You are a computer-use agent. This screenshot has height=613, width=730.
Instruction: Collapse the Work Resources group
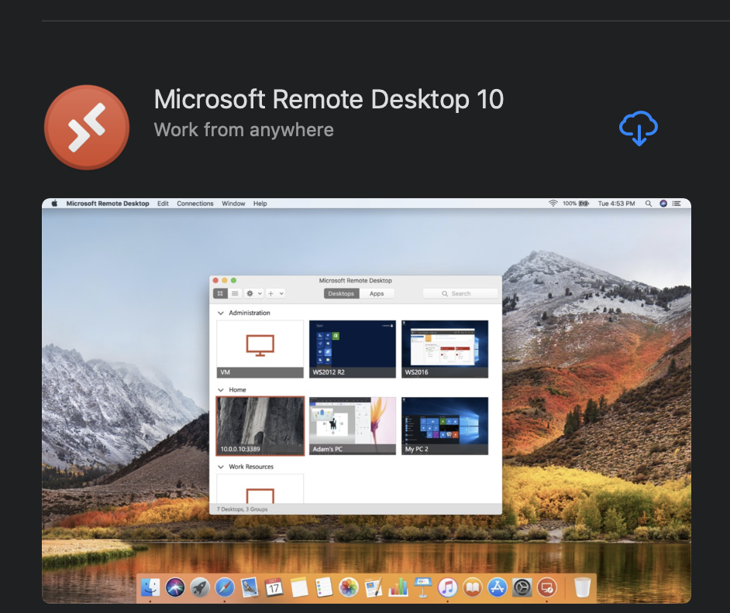221,467
